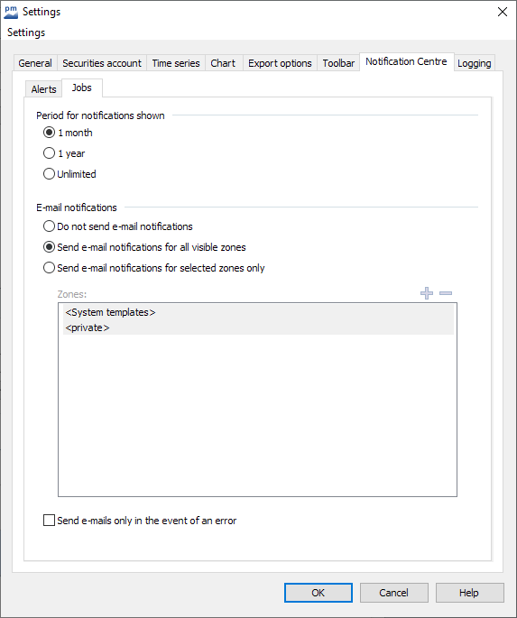This screenshot has width=517, height=618.
Task: Open Help for this dialog
Action: (470, 593)
